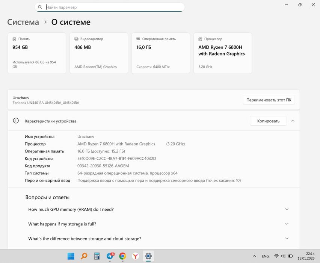Select product code 00342-20930-55126-AAOEM
This screenshot has width=320, height=263.
point(103,166)
